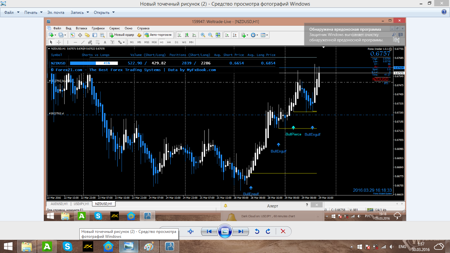Image resolution: width=450 pixels, height=253 pixels.
Task: Open Photo Viewer help via question mark icon
Action: [444, 12]
